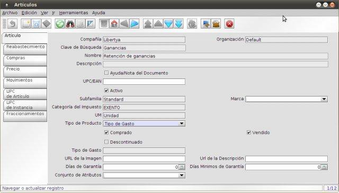Switch to the Precio tab
Image resolution: width=339 pixels, height=193 pixels.
pyautogui.click(x=25, y=72)
